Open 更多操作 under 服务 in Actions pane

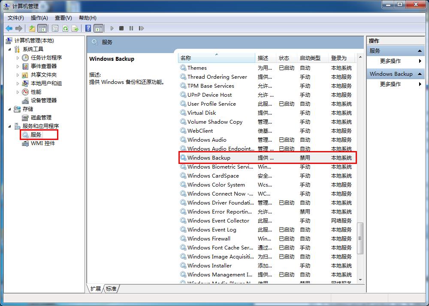point(390,61)
